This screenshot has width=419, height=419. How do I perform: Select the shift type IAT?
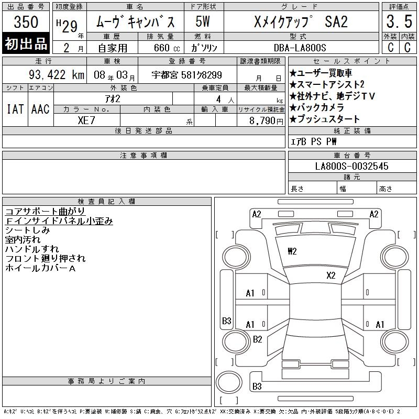coord(15,109)
